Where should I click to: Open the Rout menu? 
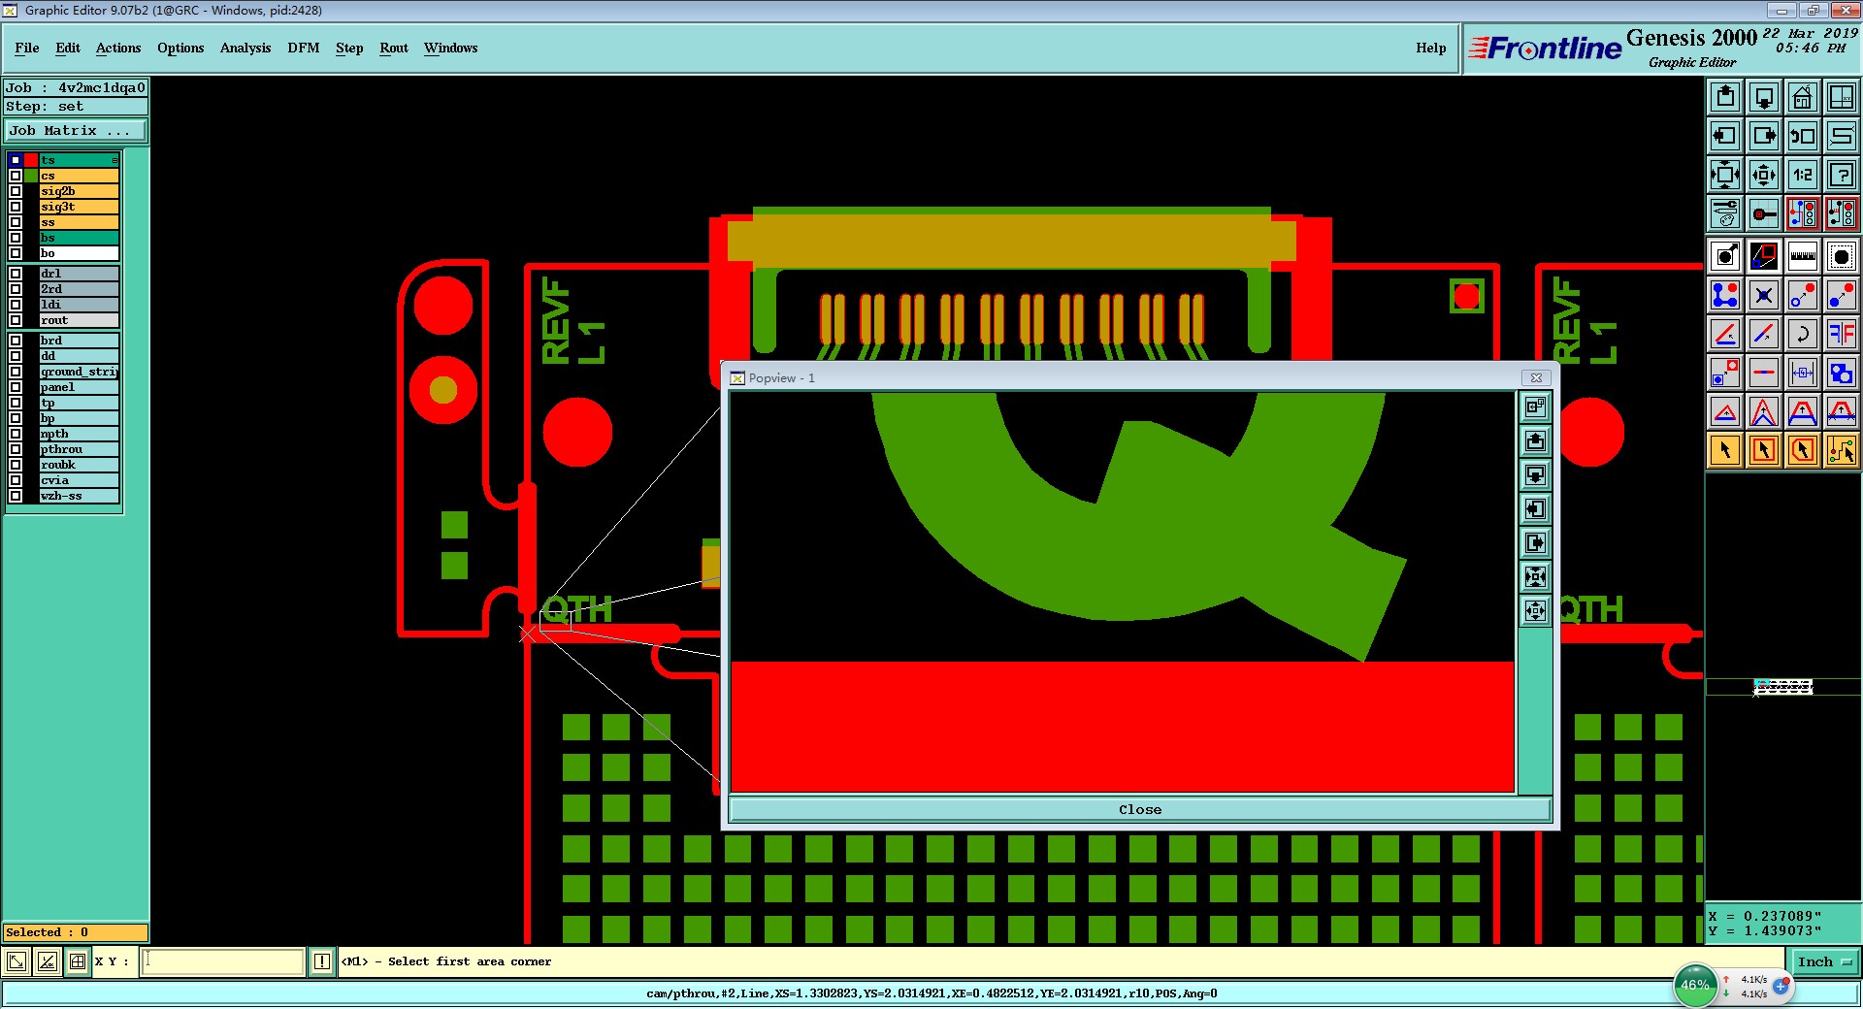[394, 48]
